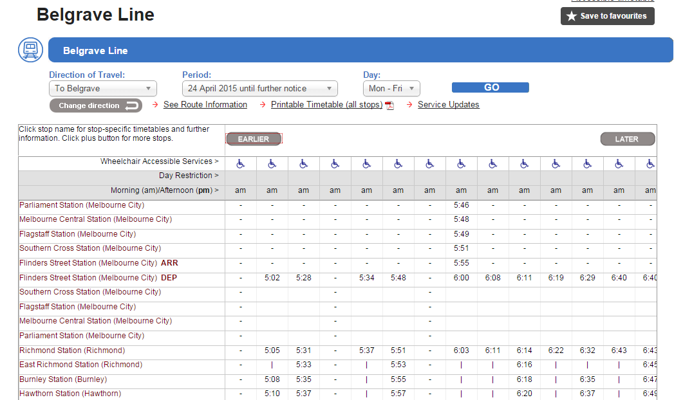674x400 pixels.
Task: Open Hawthorn Station stop details
Action: coord(70,394)
